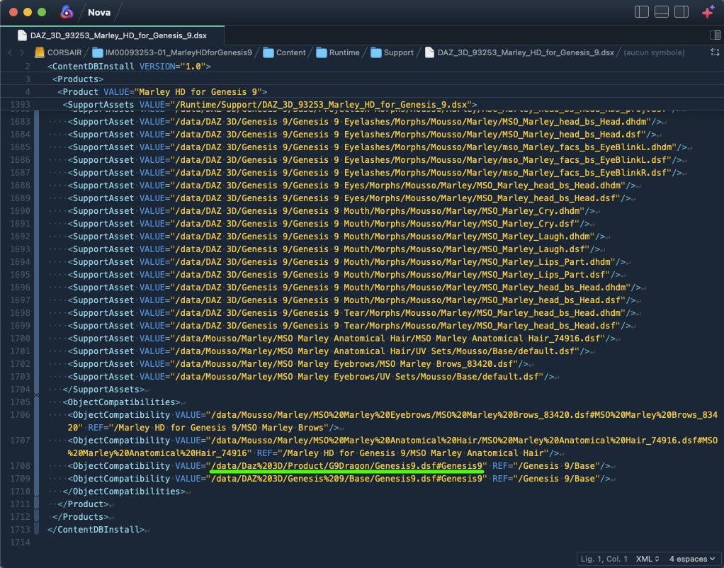Collapse the fold marker at line 1705
The height and width of the screenshot is (568, 724).
point(37,402)
